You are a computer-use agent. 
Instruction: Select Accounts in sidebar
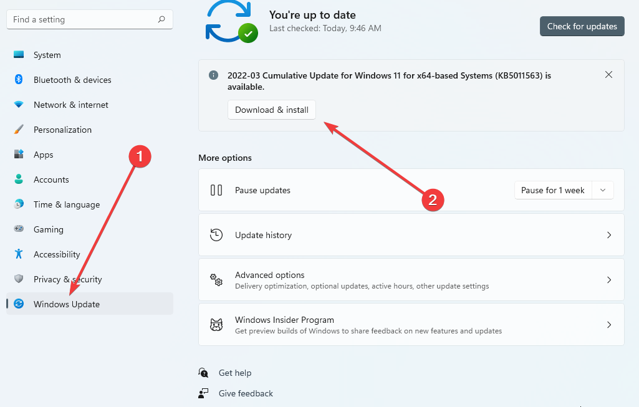[90, 180]
